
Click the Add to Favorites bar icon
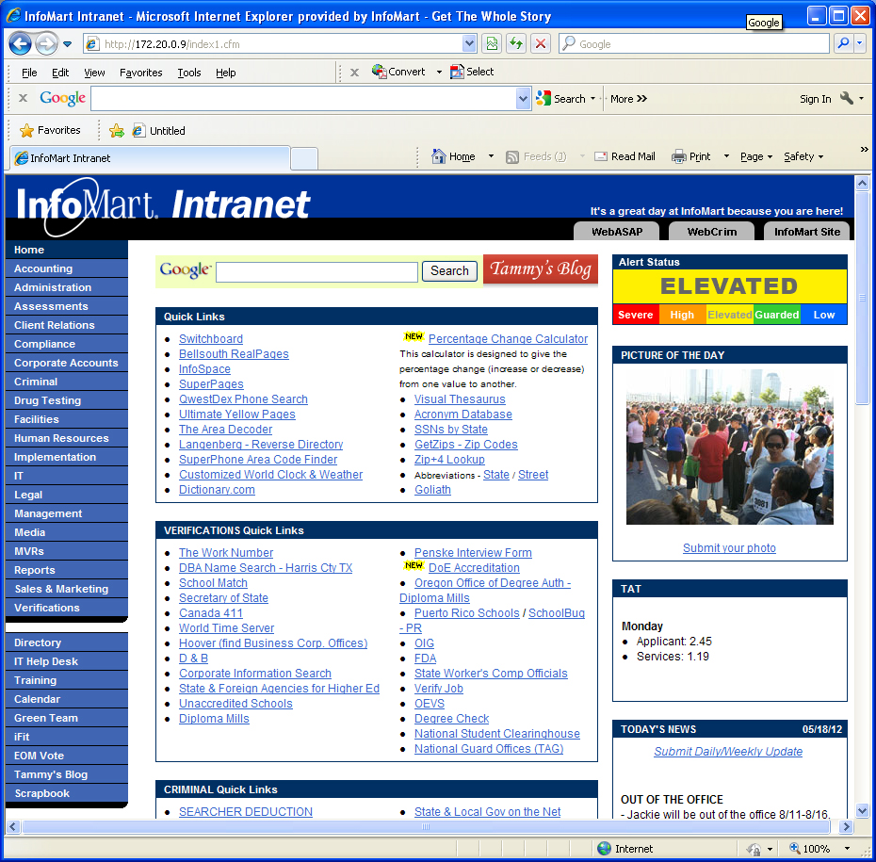(x=116, y=131)
